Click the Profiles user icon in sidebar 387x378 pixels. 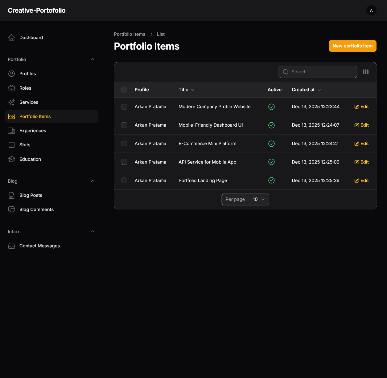pyautogui.click(x=11, y=74)
